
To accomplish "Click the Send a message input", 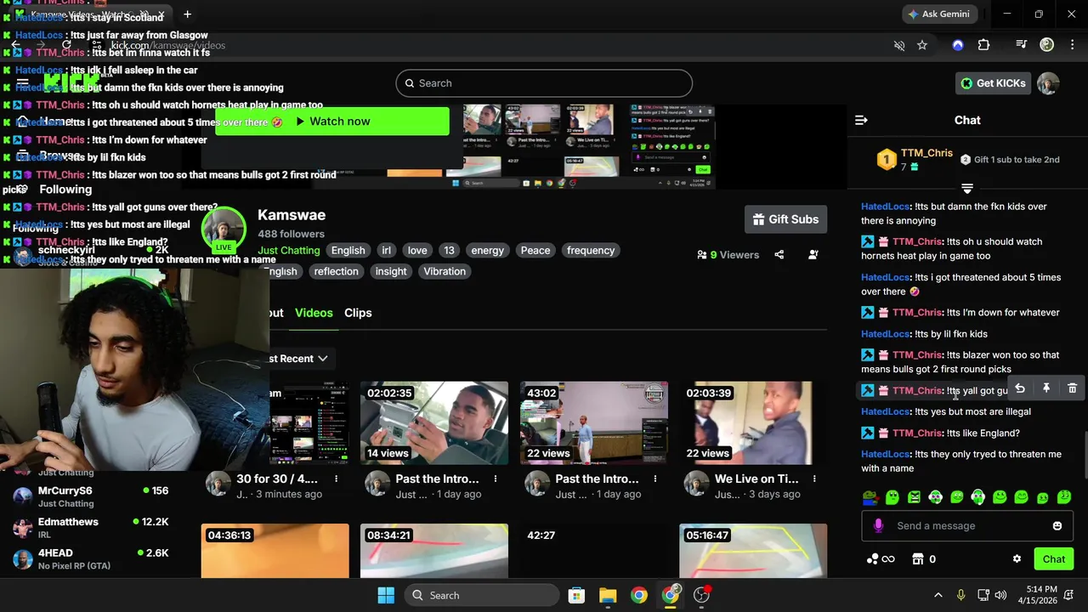I will [x=967, y=526].
